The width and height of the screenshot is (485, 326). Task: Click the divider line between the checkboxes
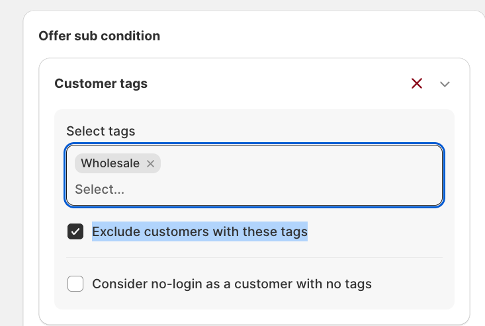[x=254, y=257]
